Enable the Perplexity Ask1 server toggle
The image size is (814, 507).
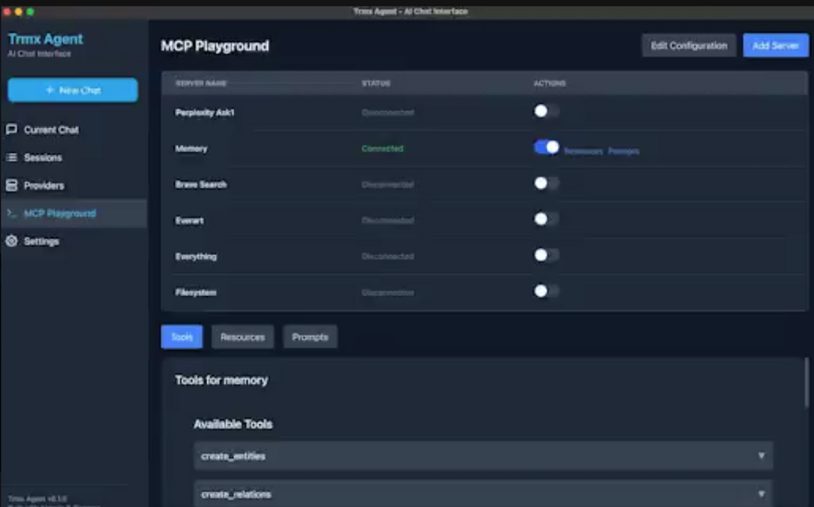coord(546,112)
